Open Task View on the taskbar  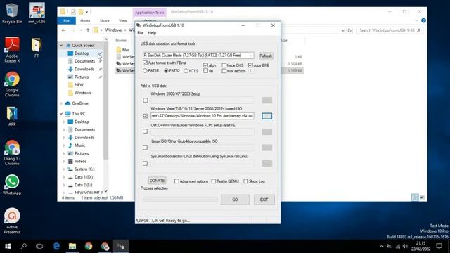click(39, 246)
